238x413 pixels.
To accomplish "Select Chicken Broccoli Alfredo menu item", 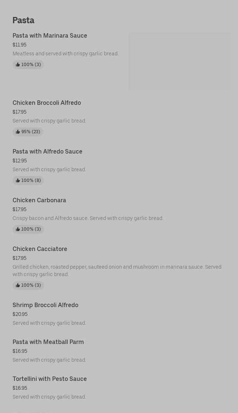I will 47,103.
